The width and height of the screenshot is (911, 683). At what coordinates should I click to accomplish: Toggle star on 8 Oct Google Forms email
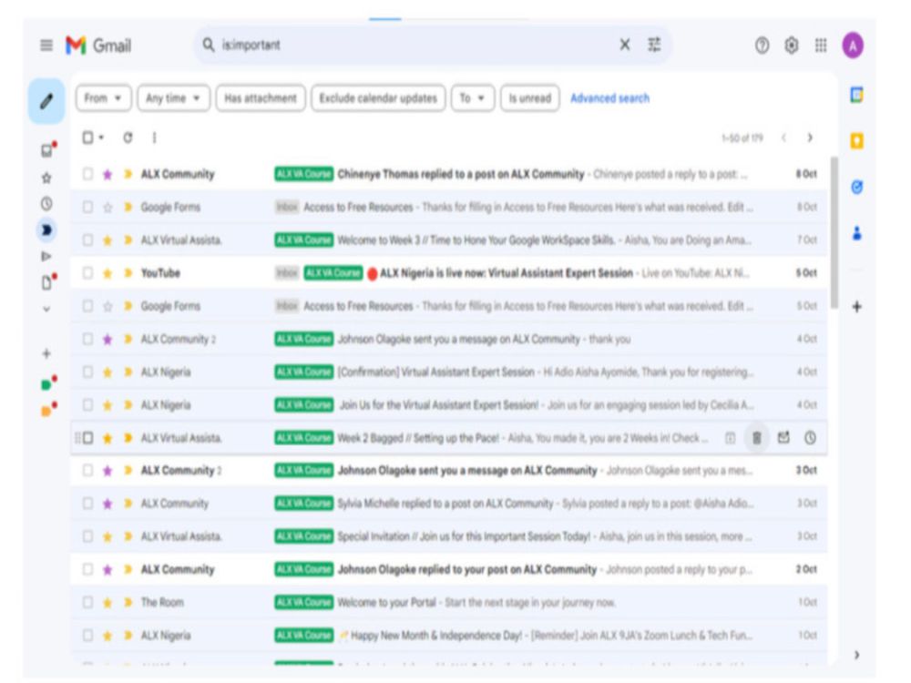coord(107,207)
